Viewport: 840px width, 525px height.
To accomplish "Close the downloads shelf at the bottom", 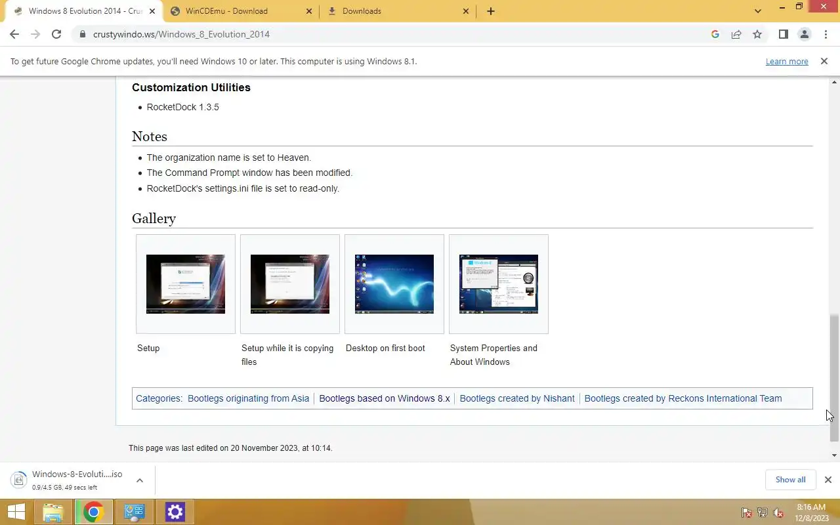I will click(828, 480).
